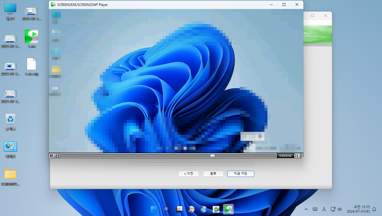Open the volume tray icon
Screen dimensions: 382x216
click(x=340, y=209)
